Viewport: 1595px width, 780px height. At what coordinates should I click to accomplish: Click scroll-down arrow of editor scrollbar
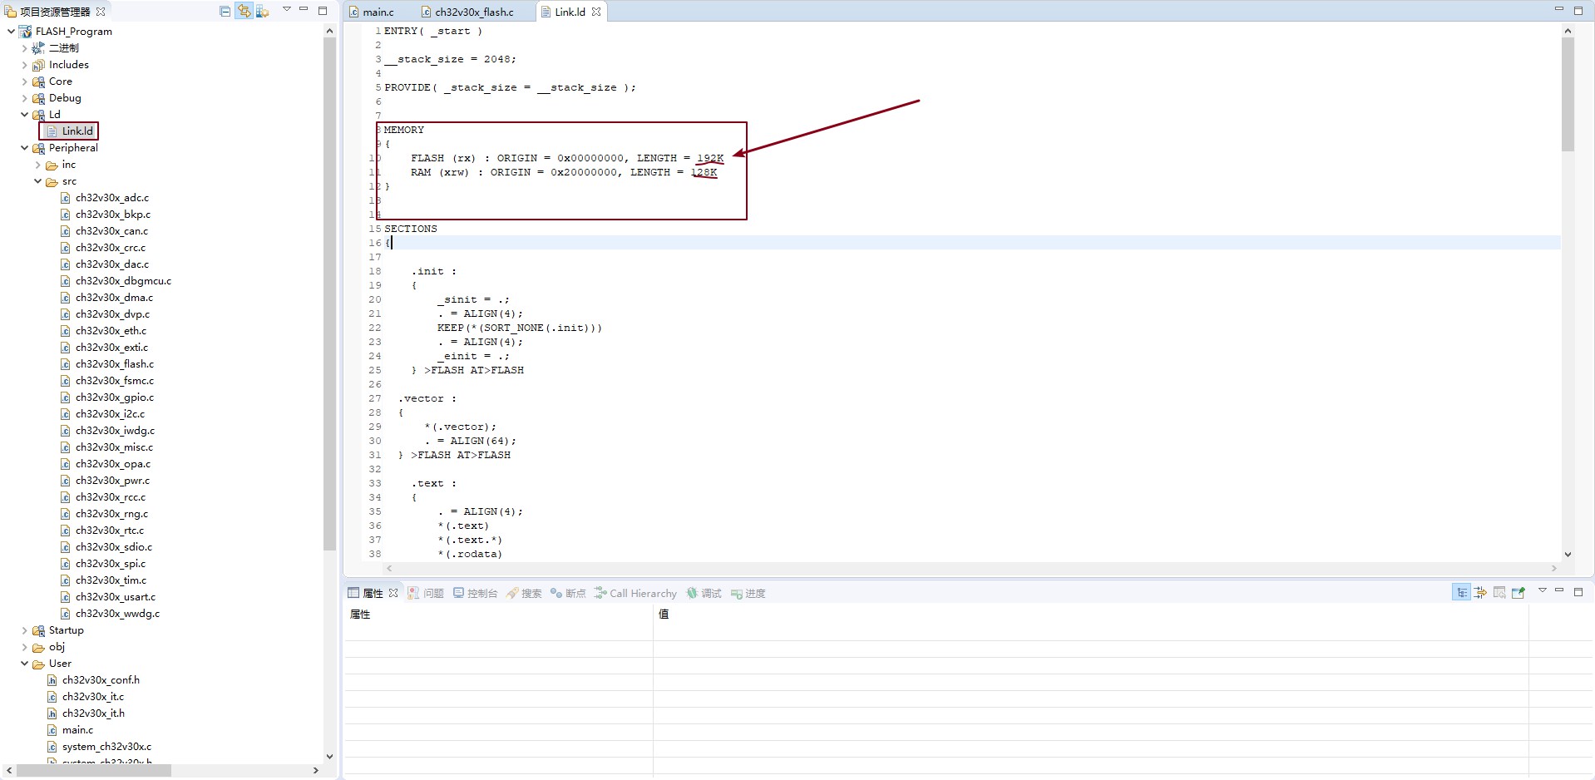pos(1568,555)
